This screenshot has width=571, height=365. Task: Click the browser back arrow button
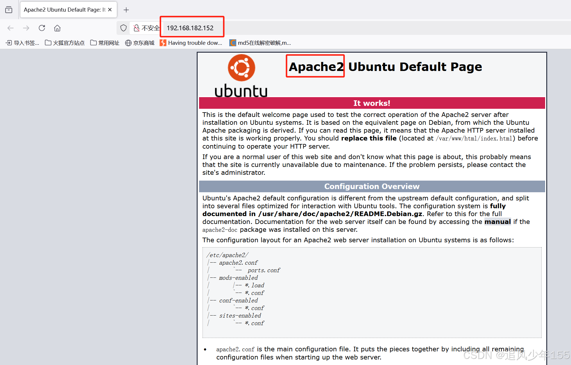tap(10, 28)
